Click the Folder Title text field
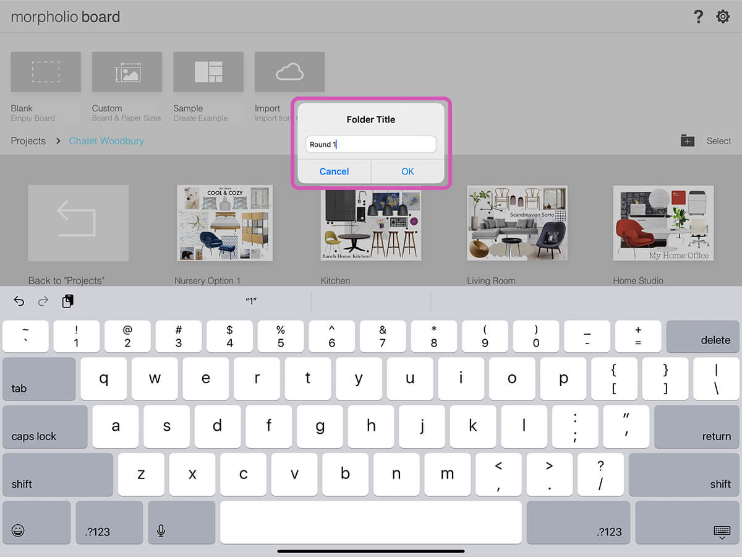 [x=371, y=144]
